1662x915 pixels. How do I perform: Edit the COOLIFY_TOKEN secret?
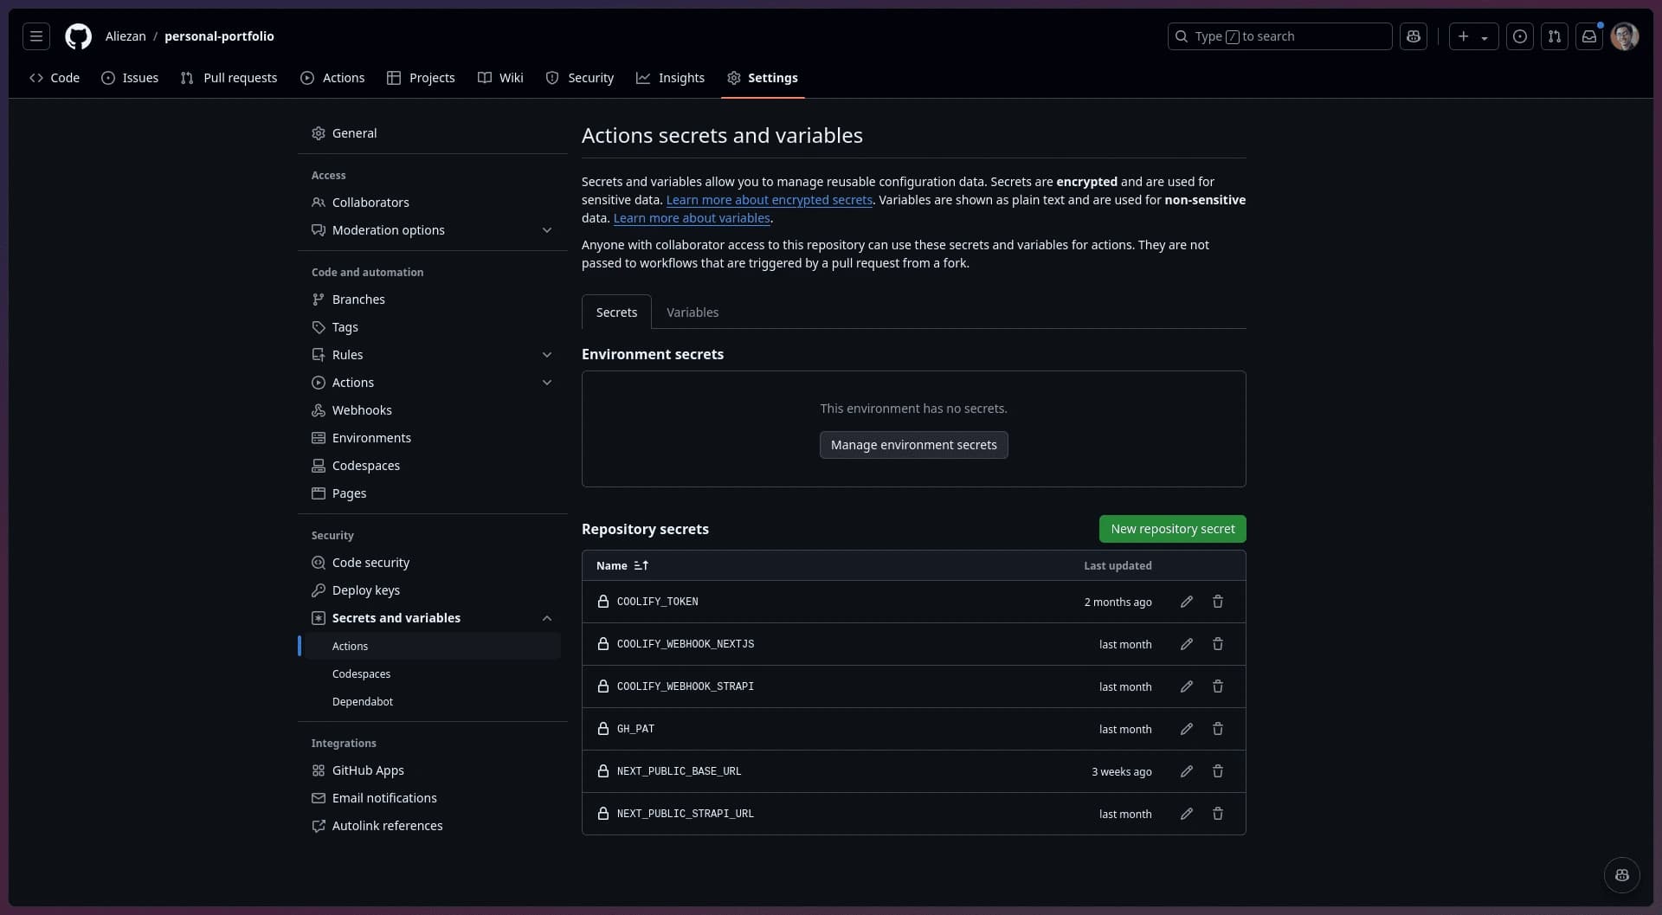pos(1187,602)
